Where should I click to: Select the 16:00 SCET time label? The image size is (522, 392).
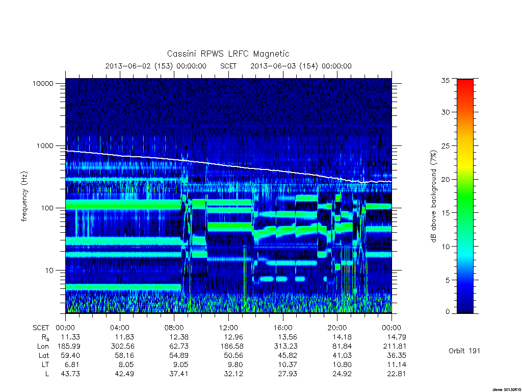click(x=283, y=328)
